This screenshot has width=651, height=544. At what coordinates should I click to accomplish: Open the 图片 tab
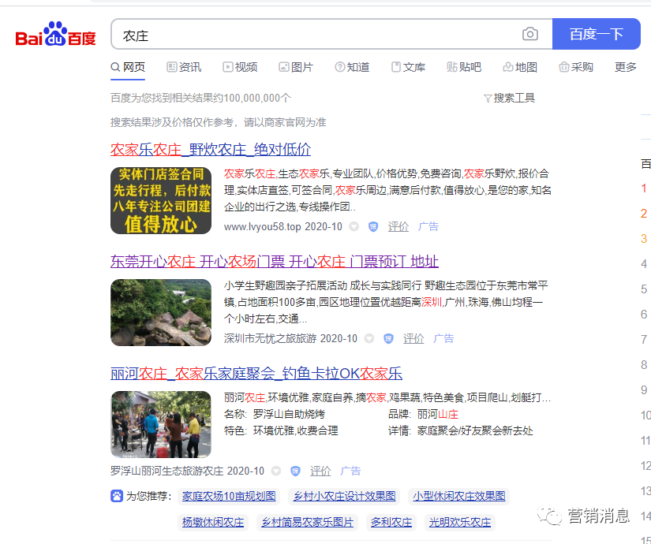(296, 67)
